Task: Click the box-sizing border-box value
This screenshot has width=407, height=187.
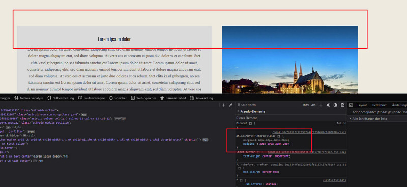Action: (270, 172)
